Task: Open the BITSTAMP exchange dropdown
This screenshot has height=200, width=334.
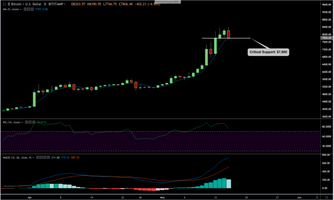Action: (56, 4)
